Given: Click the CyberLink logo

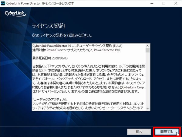Looking at the screenshot, I should click(x=15, y=14).
